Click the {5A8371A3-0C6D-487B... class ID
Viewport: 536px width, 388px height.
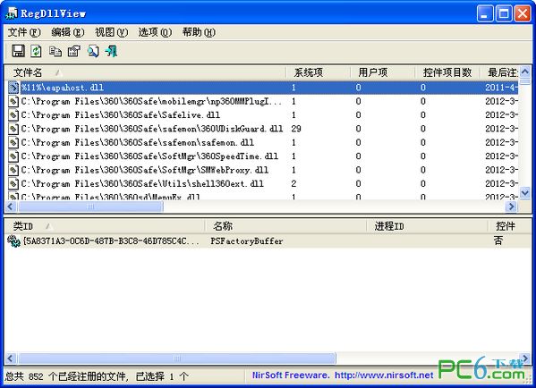pyautogui.click(x=111, y=241)
